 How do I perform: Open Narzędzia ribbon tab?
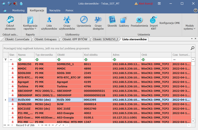(x=55, y=11)
